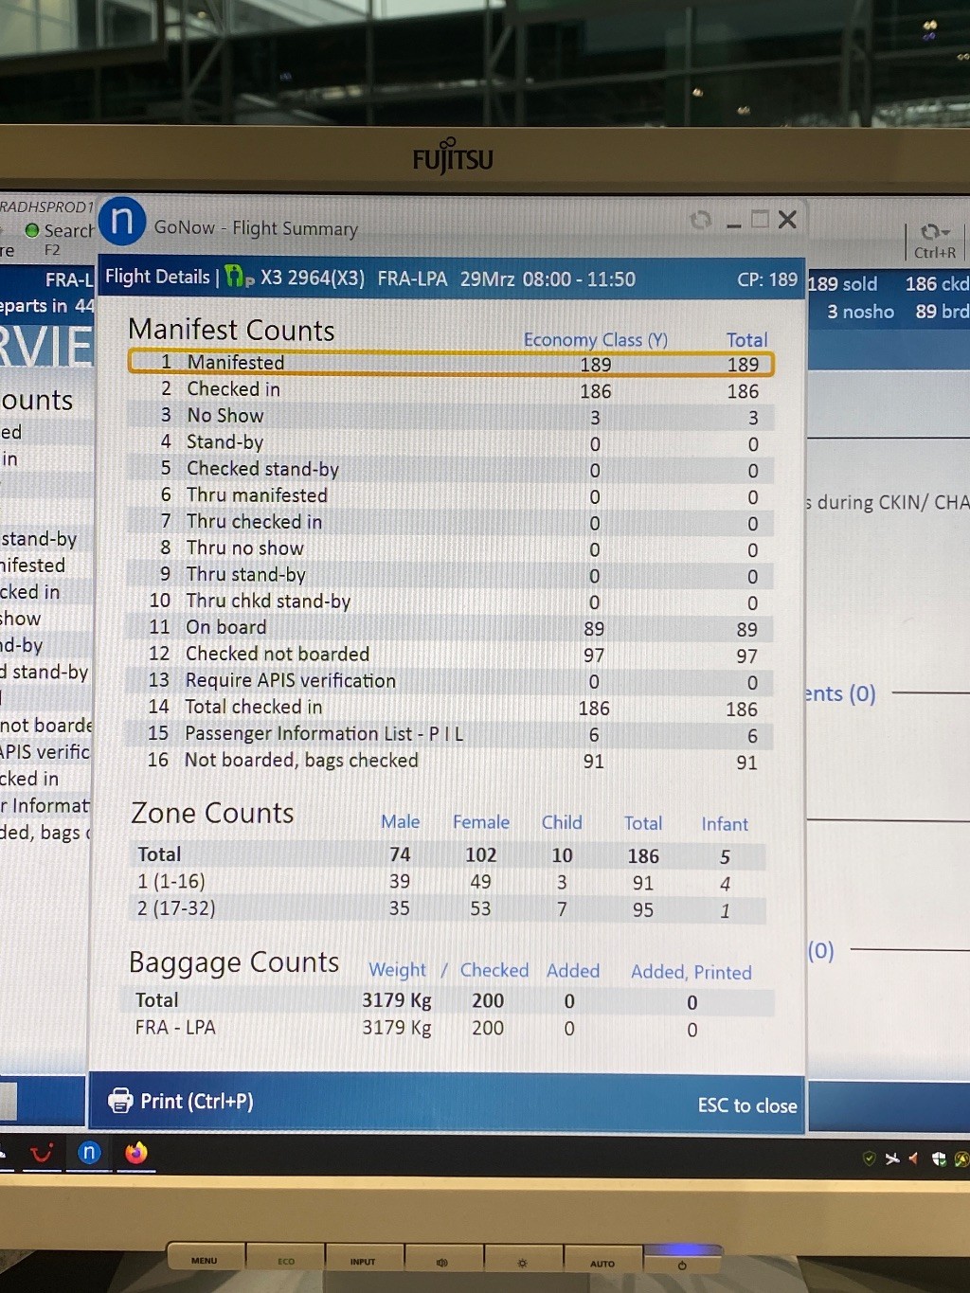Click ESC to close label
Screen dimensions: 970x1293
click(x=746, y=1105)
